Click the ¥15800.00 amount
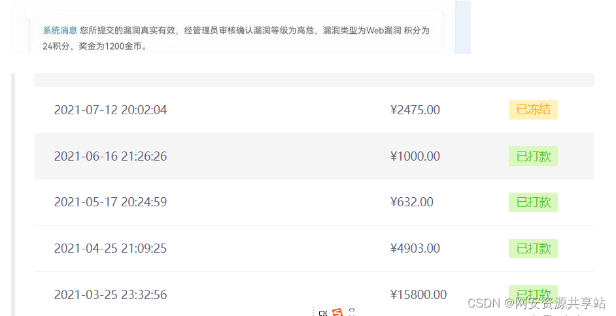Image resolution: width=616 pixels, height=316 pixels. coord(419,294)
